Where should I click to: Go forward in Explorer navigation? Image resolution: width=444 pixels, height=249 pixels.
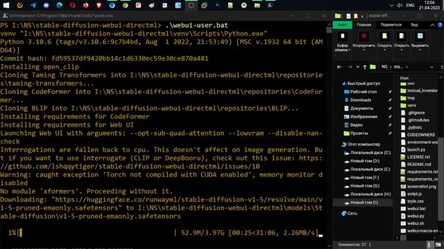[x=350, y=67]
